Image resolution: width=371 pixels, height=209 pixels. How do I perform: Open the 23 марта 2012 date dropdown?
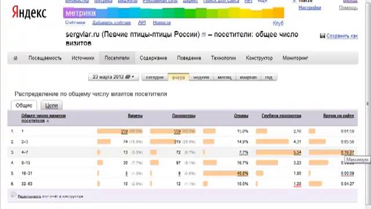pos(114,77)
